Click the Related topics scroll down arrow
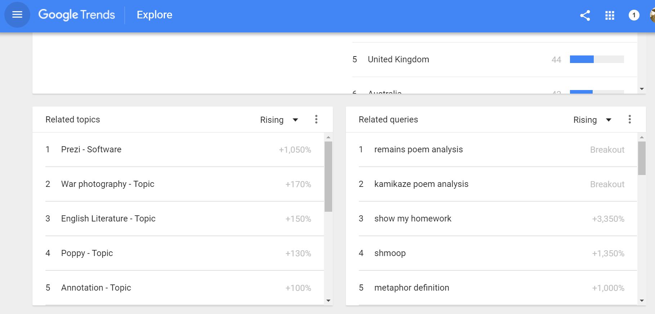Viewport: 655px width, 314px height. point(328,301)
